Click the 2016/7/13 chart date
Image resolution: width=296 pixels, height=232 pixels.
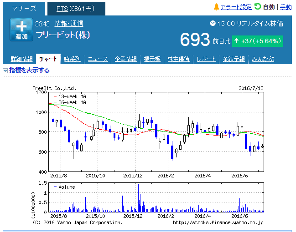(x=251, y=88)
